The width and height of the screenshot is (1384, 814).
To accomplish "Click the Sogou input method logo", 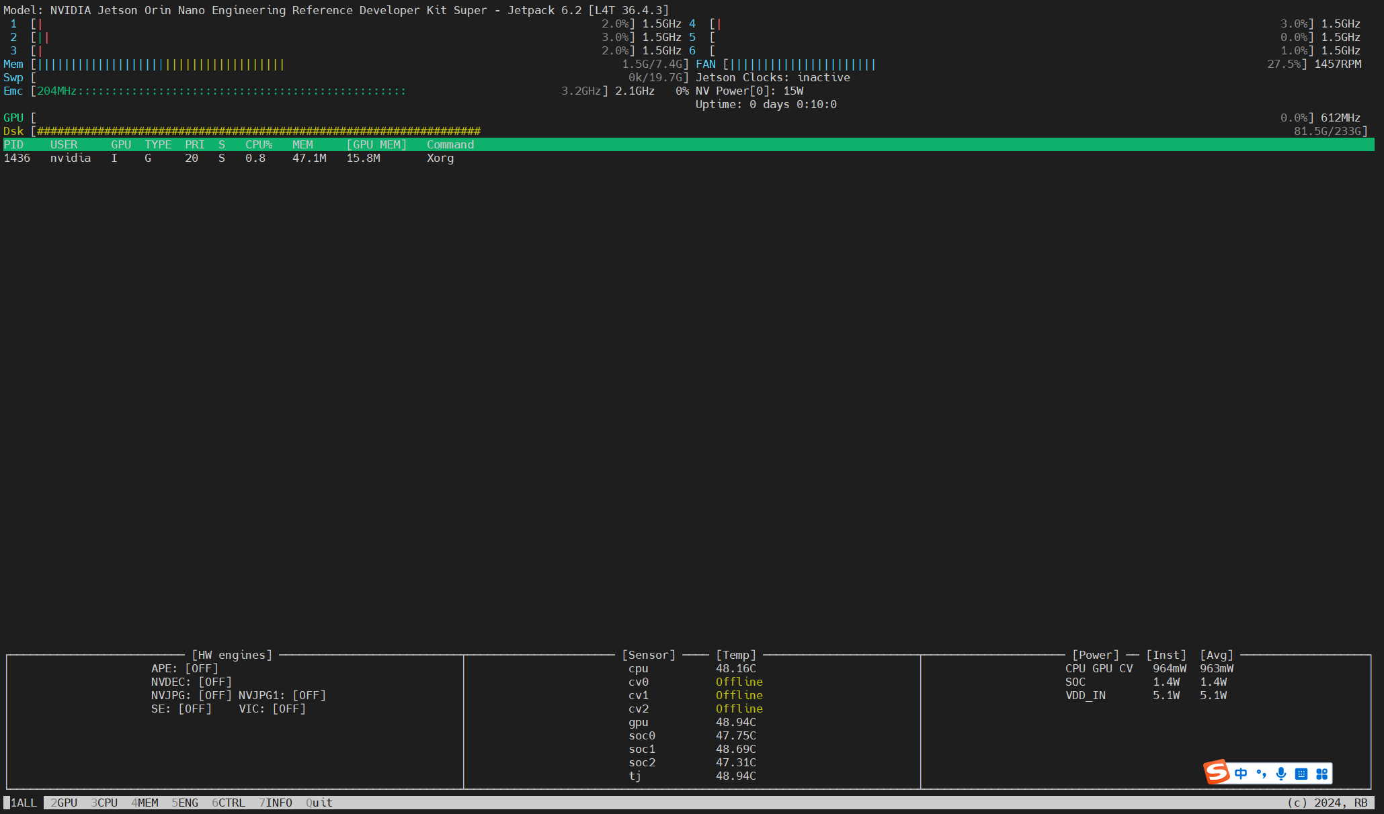I will (1216, 772).
